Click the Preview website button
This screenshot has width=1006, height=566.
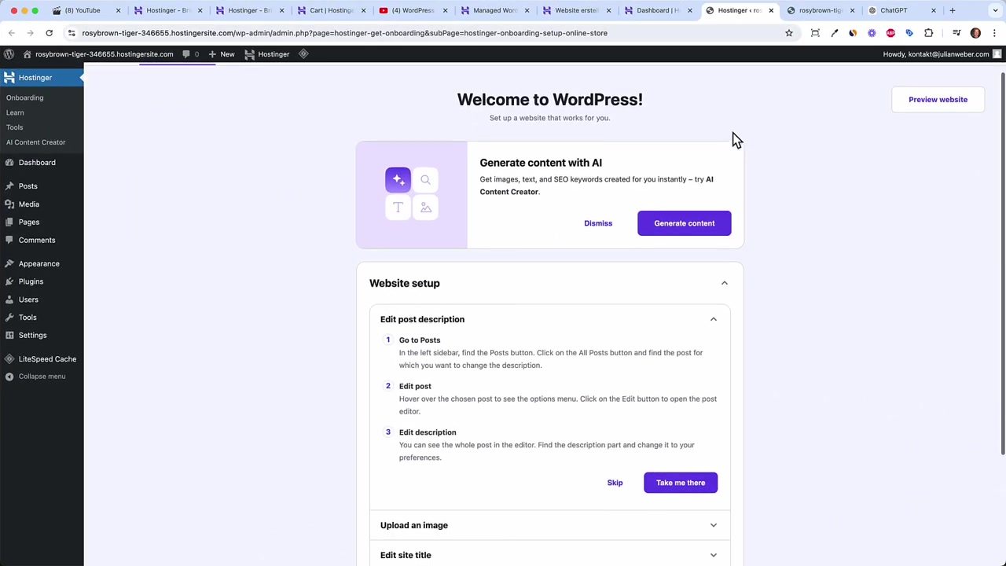[938, 100]
